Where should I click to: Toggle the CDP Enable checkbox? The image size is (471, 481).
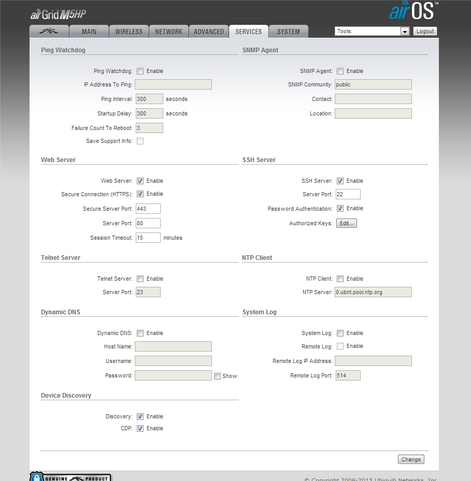click(x=140, y=429)
